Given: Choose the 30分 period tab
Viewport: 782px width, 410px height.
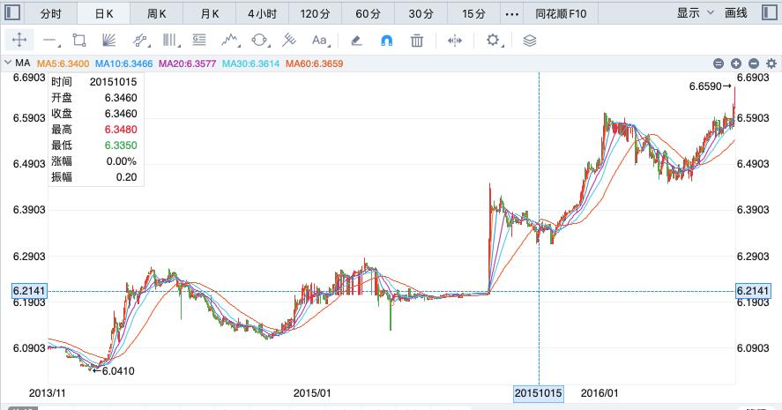Looking at the screenshot, I should click(421, 13).
